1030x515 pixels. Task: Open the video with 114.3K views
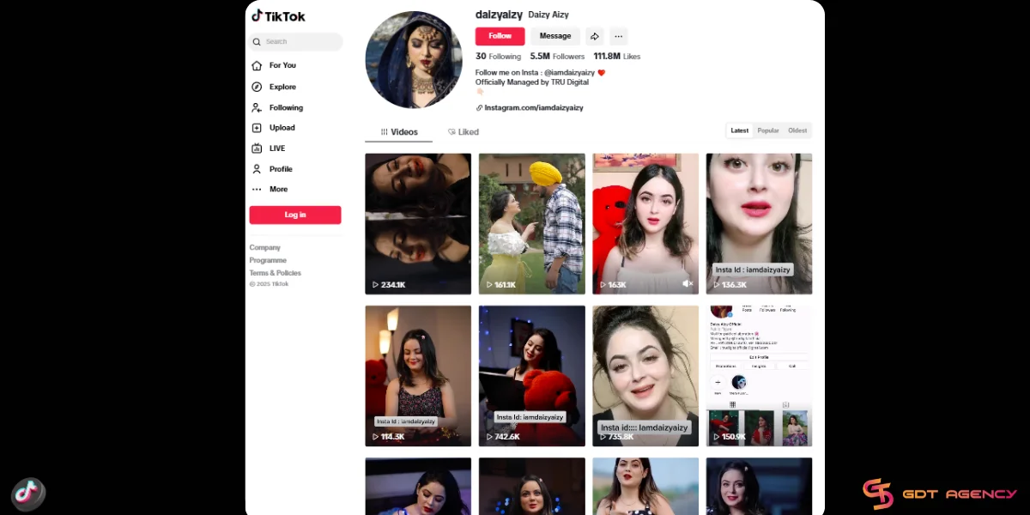(418, 376)
